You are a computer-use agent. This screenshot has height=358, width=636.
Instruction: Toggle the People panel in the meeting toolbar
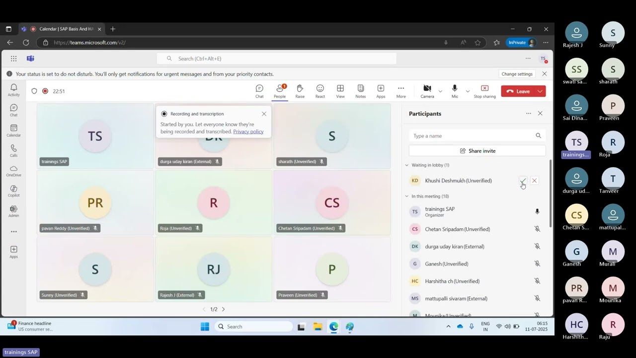pyautogui.click(x=280, y=91)
